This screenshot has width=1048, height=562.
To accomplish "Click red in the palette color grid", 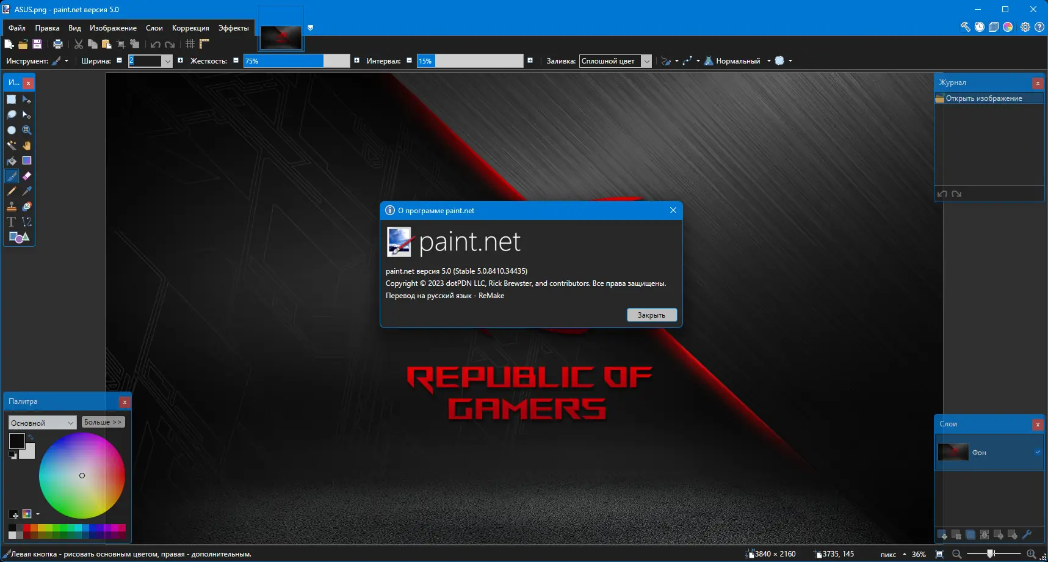I will pos(27,528).
